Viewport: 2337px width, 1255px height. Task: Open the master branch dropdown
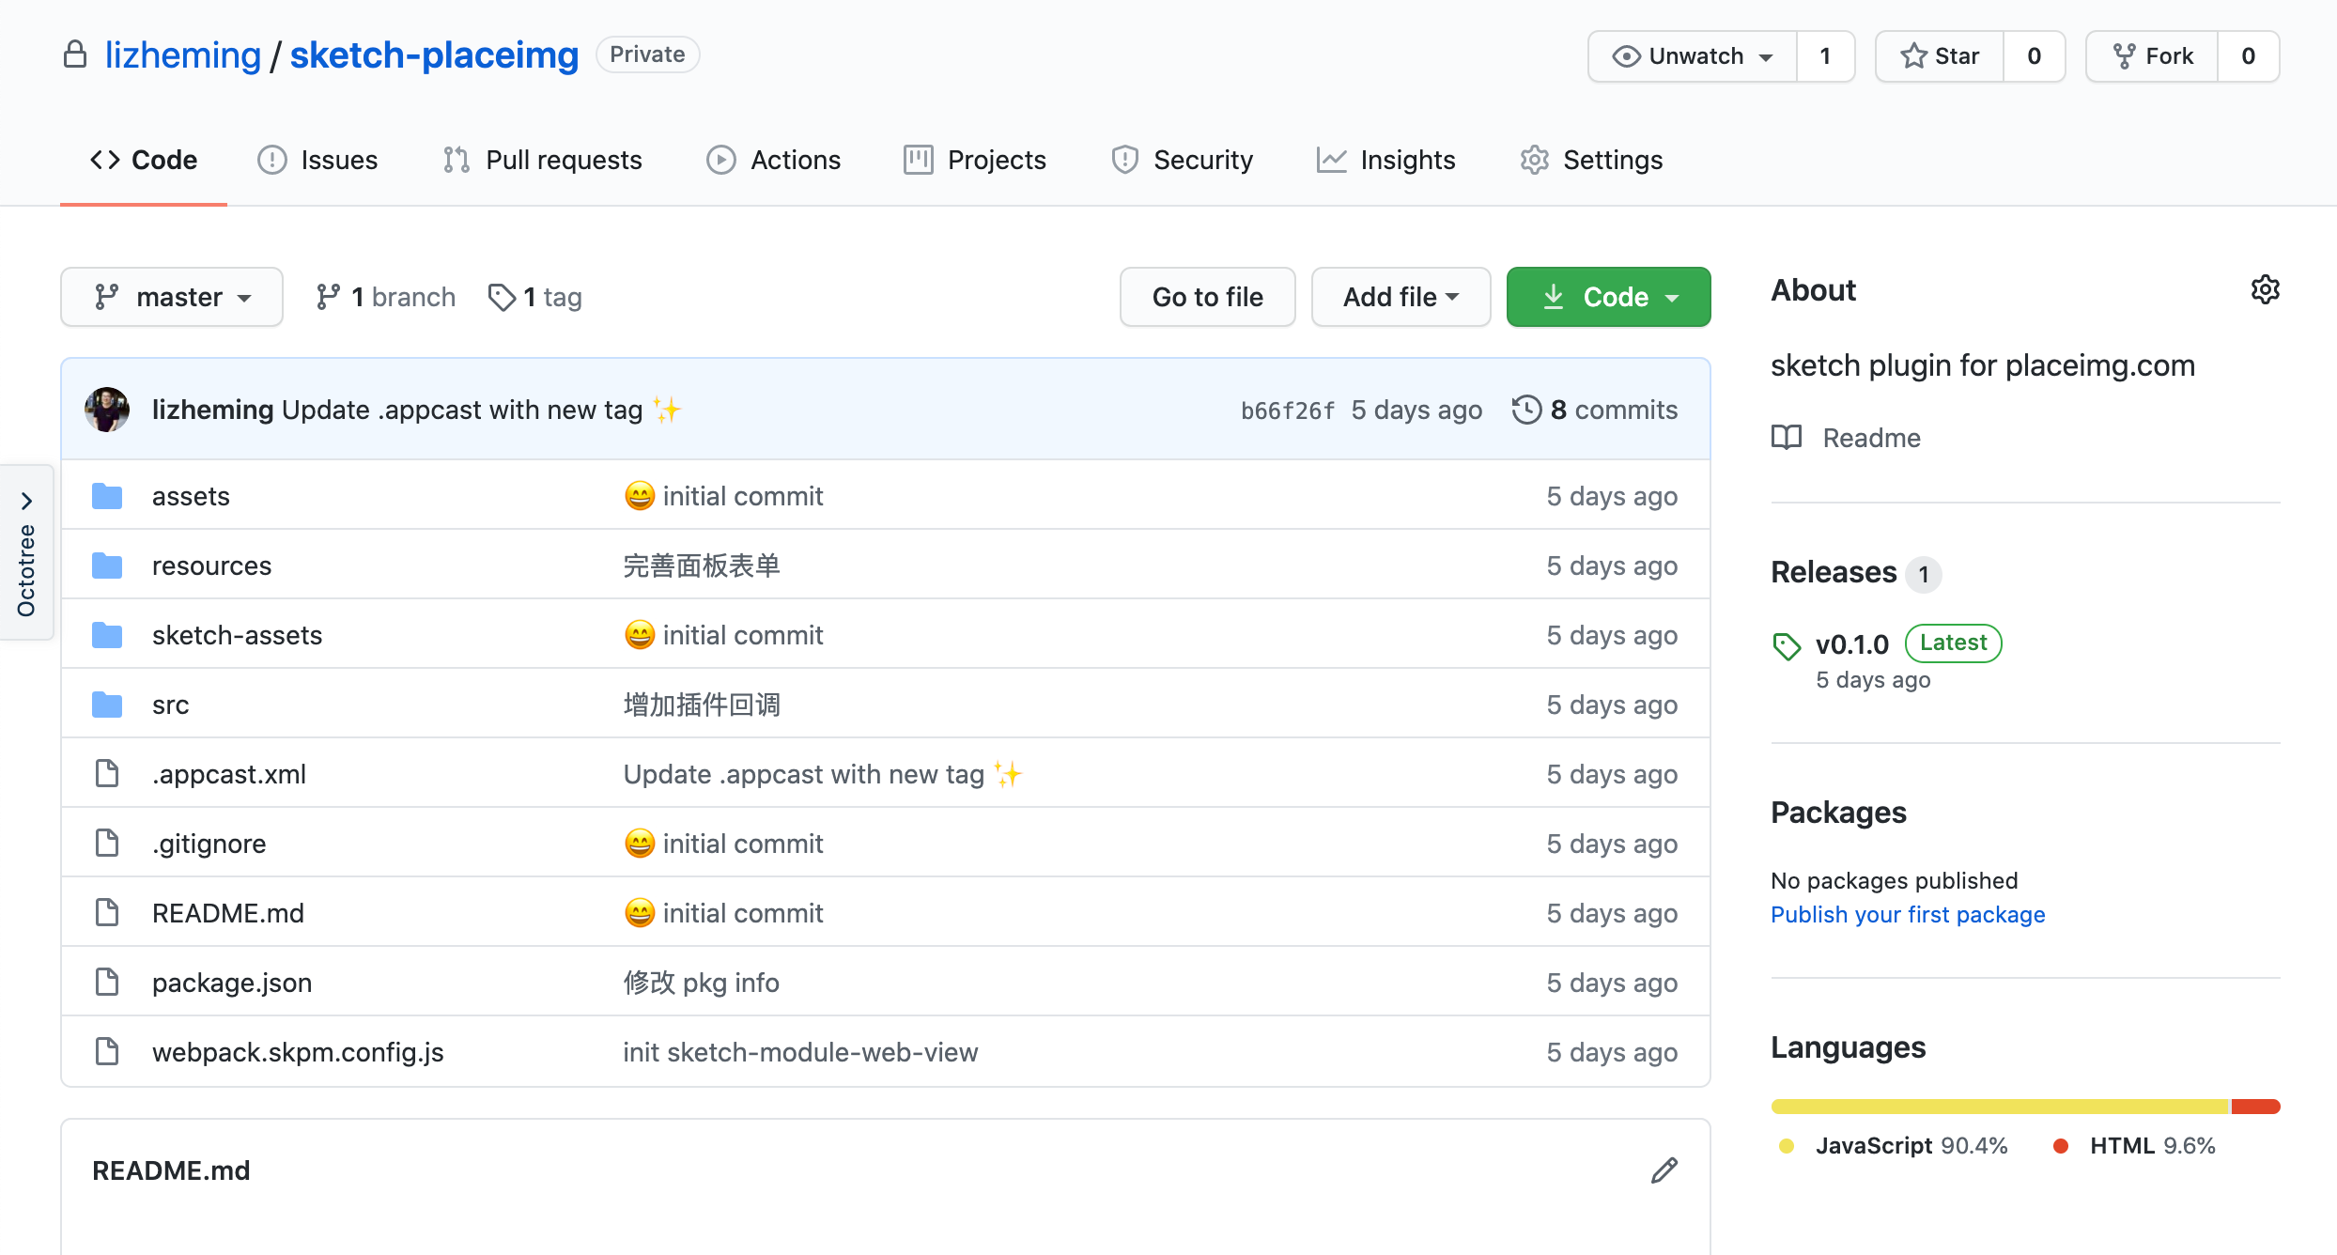tap(172, 297)
